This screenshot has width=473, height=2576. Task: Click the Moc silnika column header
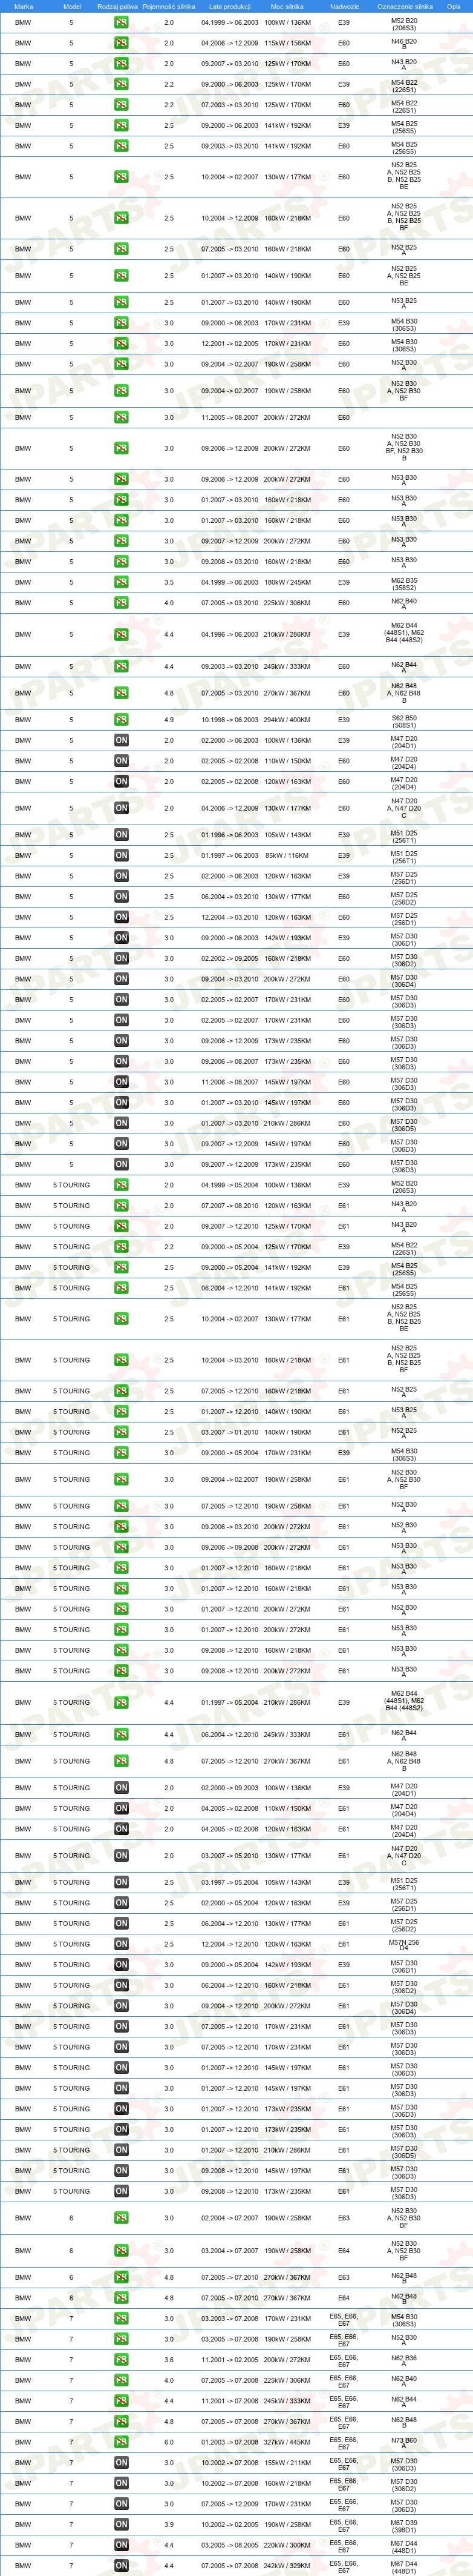pos(287,6)
